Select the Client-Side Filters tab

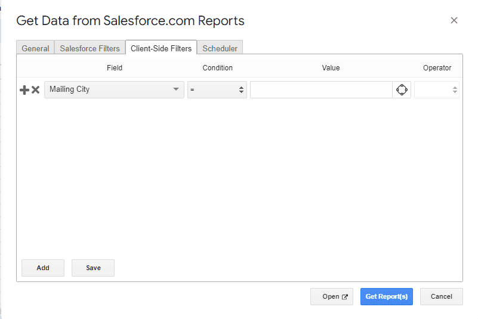click(161, 48)
